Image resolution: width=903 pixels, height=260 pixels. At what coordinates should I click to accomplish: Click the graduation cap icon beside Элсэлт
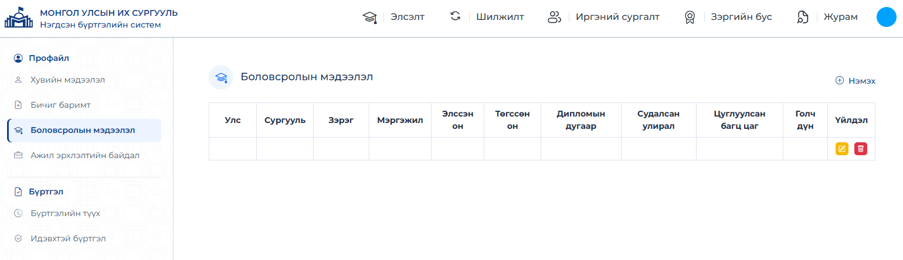[x=369, y=18]
